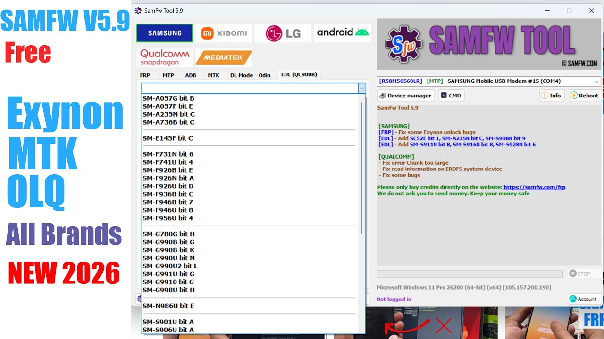Choose SM-G990B bit K

coord(168,250)
